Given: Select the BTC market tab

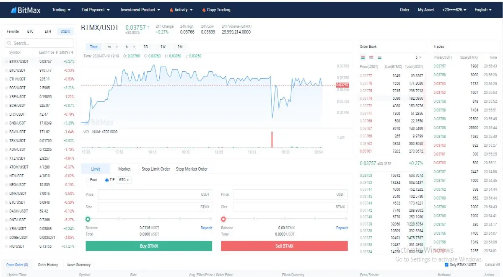Looking at the screenshot, I should 30,31.
